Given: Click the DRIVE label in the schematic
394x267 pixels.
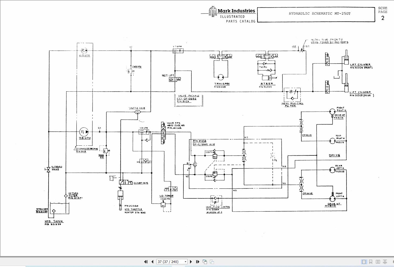Looking at the screenshot, I should (x=334, y=155).
